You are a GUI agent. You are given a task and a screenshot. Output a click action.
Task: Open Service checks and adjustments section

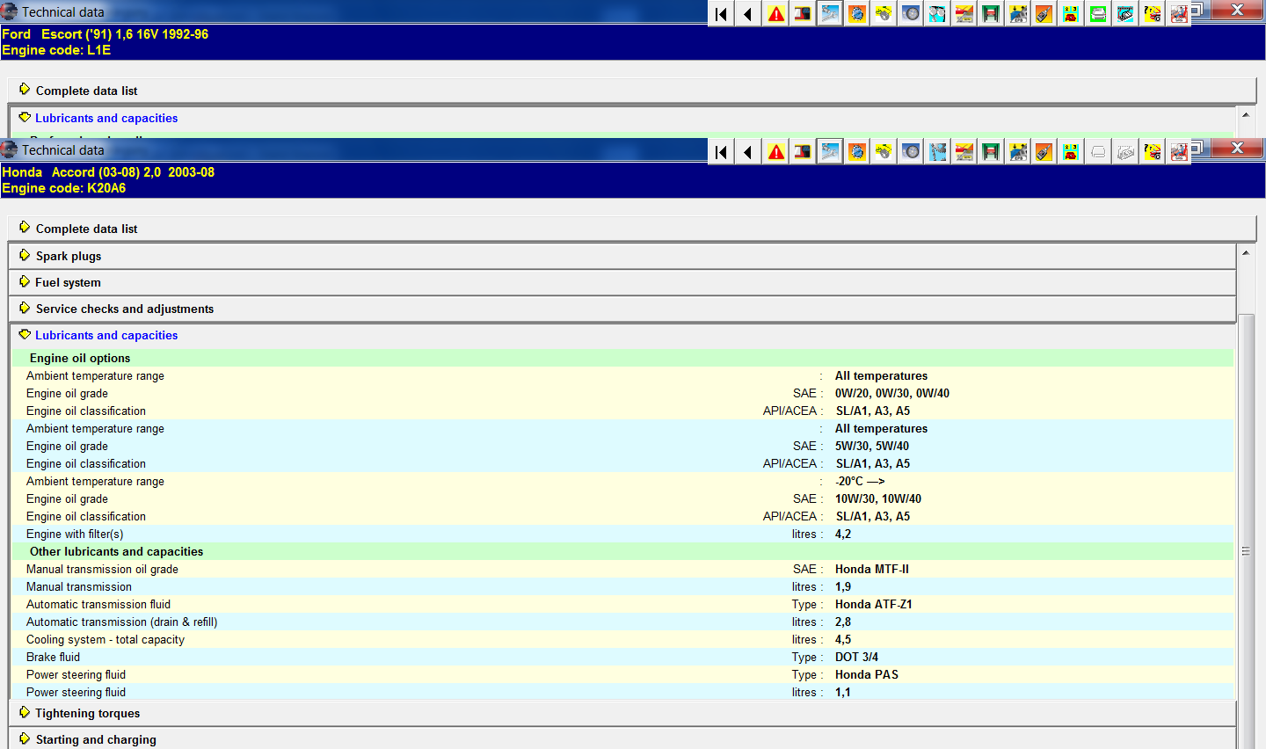(124, 309)
